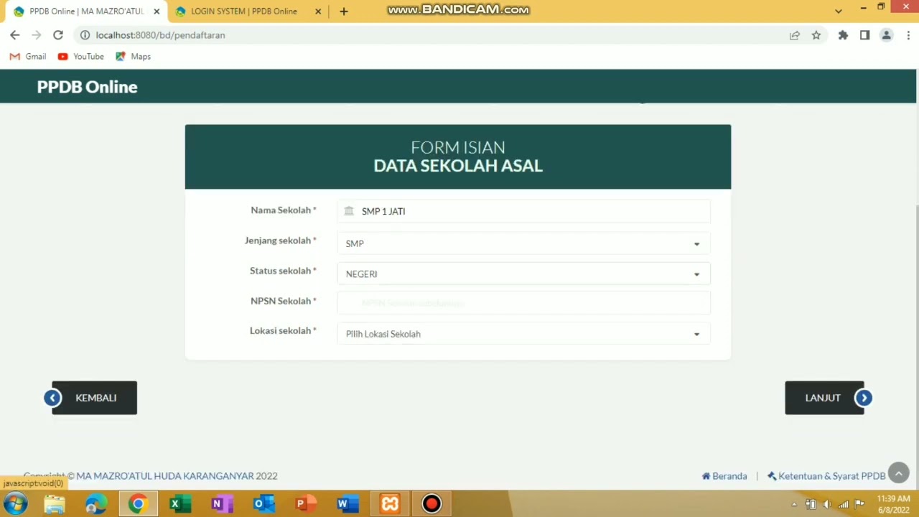Screen dimensions: 919x517
Task: Click the gavel icon beside Ketentuan & Syarat
Action: tap(772, 476)
